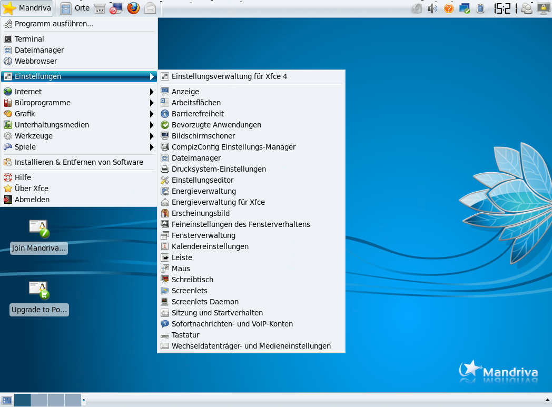Open Tastatur settings entry

coord(185,335)
